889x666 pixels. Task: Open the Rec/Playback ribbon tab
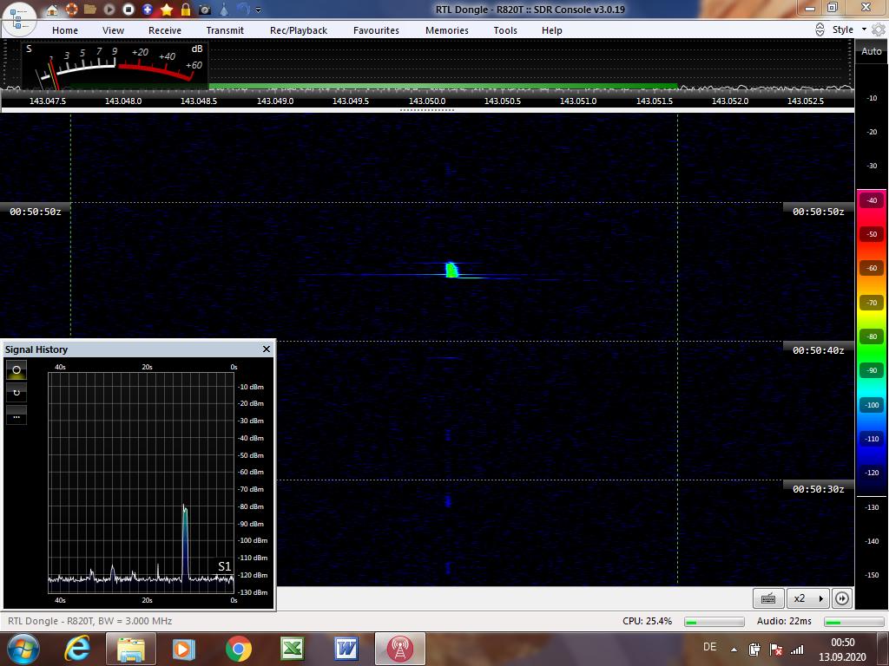click(299, 30)
